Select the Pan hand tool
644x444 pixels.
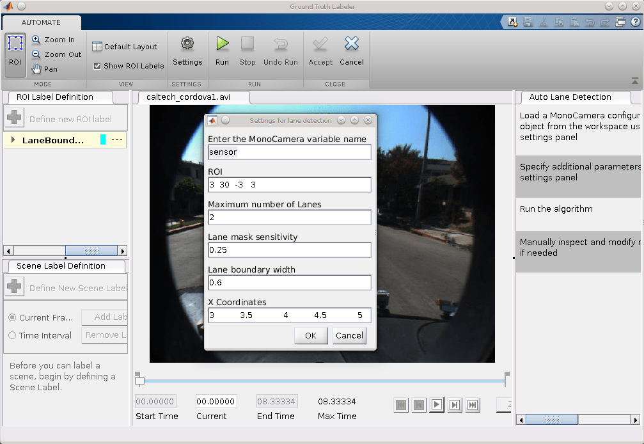pyautogui.click(x=45, y=69)
